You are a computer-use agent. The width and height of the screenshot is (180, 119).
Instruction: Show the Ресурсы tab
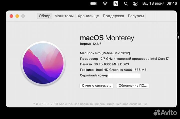(x=136, y=16)
